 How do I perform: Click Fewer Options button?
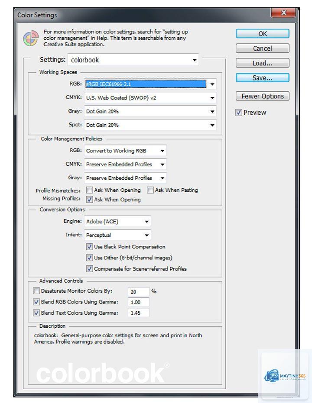[x=262, y=96]
